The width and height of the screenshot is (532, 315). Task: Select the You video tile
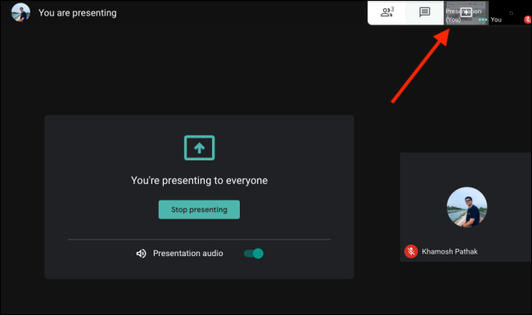click(510, 13)
